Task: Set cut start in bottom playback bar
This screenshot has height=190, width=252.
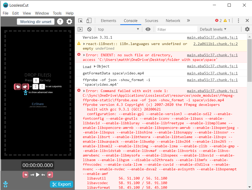Action: click(x=26, y=175)
